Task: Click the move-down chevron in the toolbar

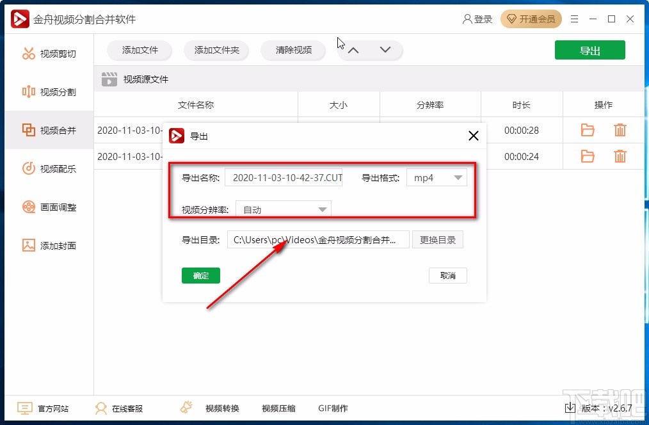Action: [385, 49]
